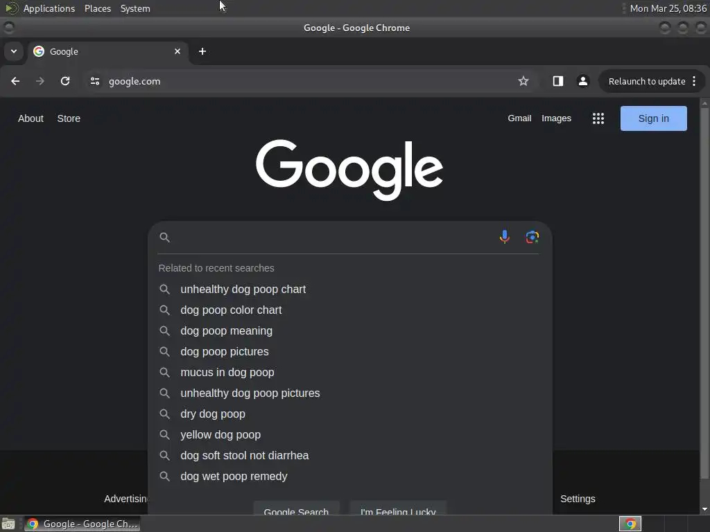Search by image with Google Lens
The width and height of the screenshot is (710, 532).
click(532, 237)
